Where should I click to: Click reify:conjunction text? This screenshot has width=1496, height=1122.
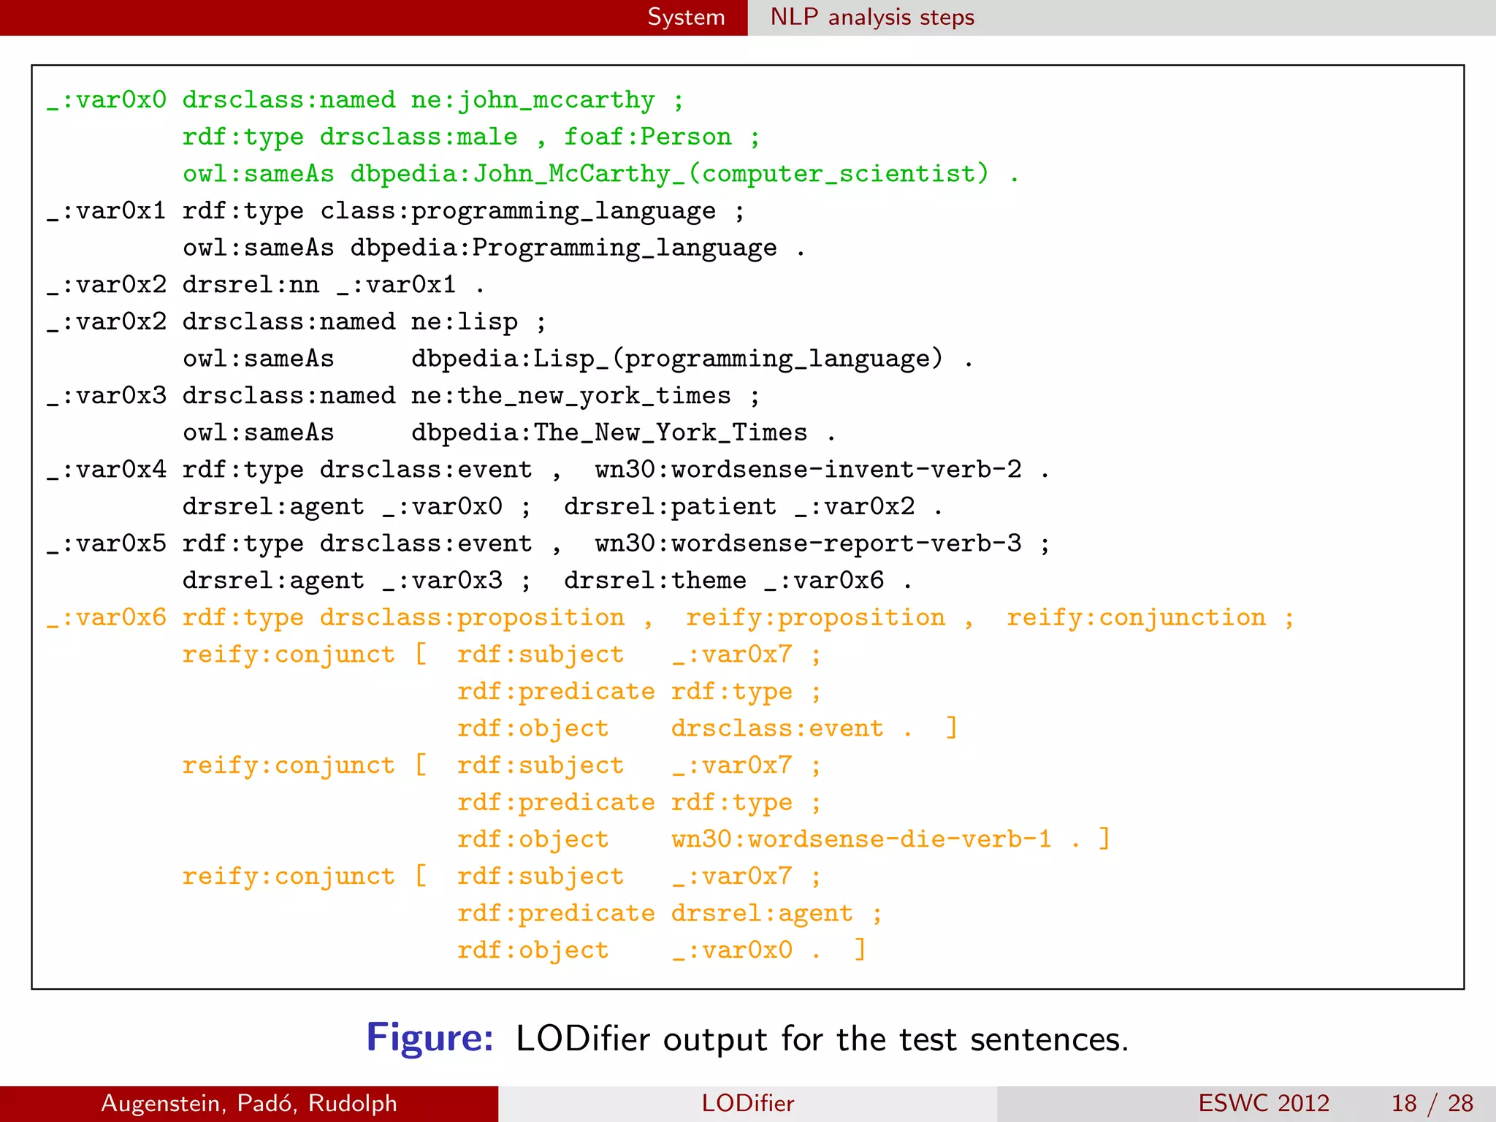(1136, 618)
